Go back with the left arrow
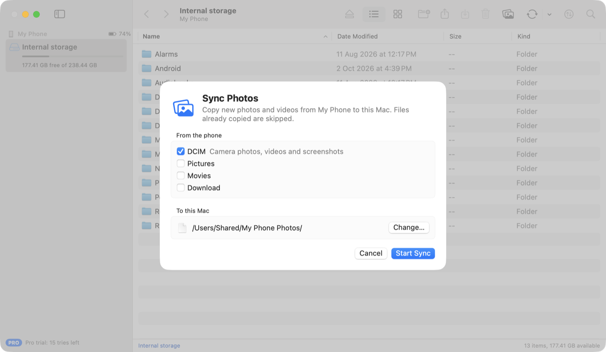606x352 pixels. point(146,14)
